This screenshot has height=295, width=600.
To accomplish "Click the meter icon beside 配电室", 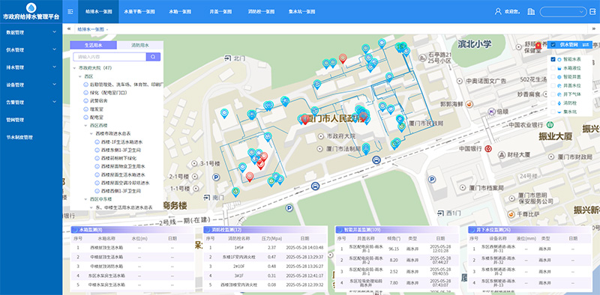I will coord(85,118).
